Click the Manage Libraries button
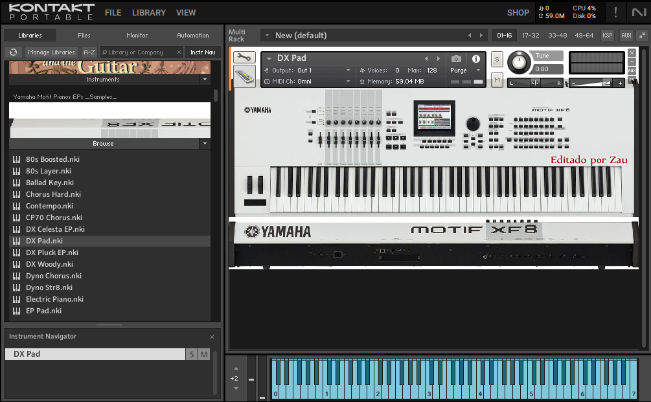Image resolution: width=651 pixels, height=402 pixels. (51, 52)
